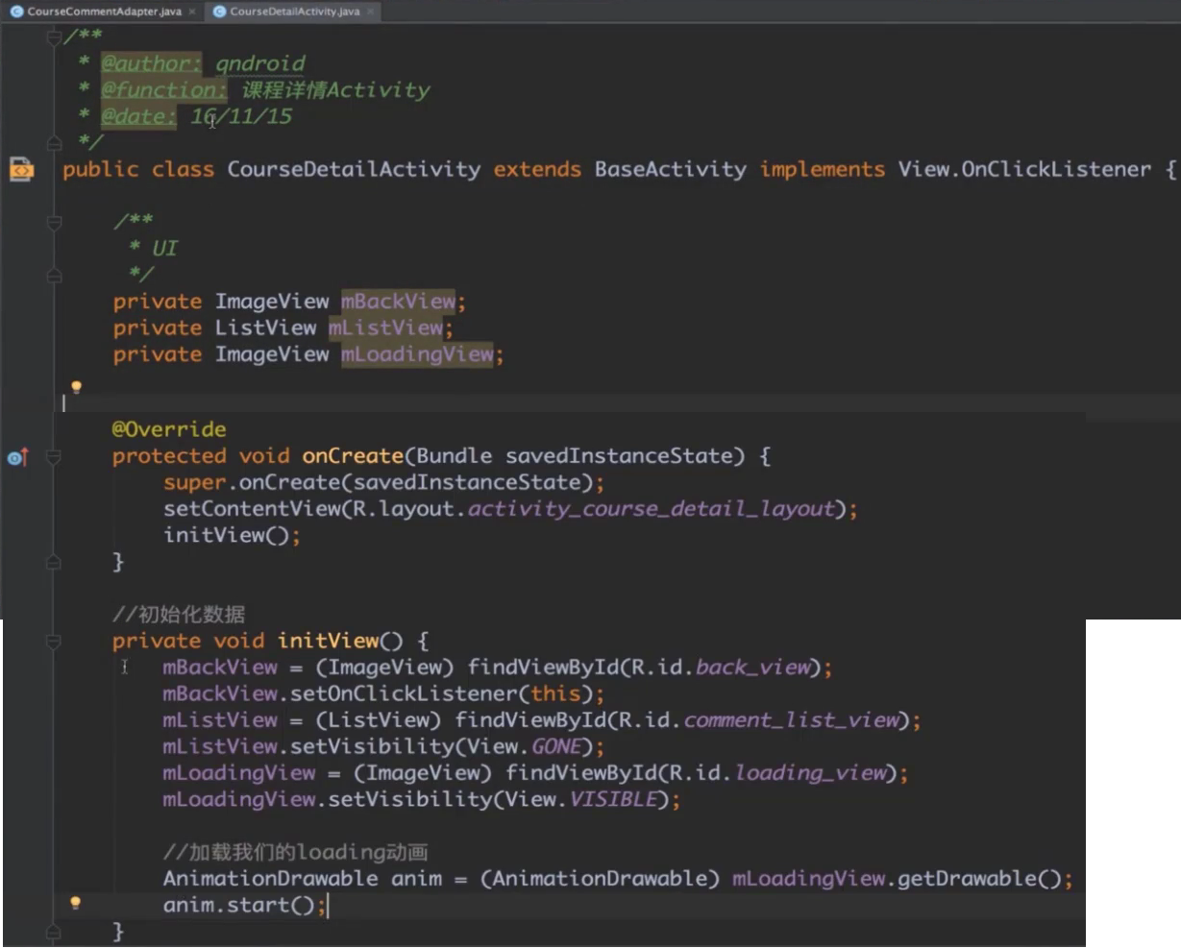Click the BaseActivity class name
Viewport: 1181px width, 948px height.
670,170
